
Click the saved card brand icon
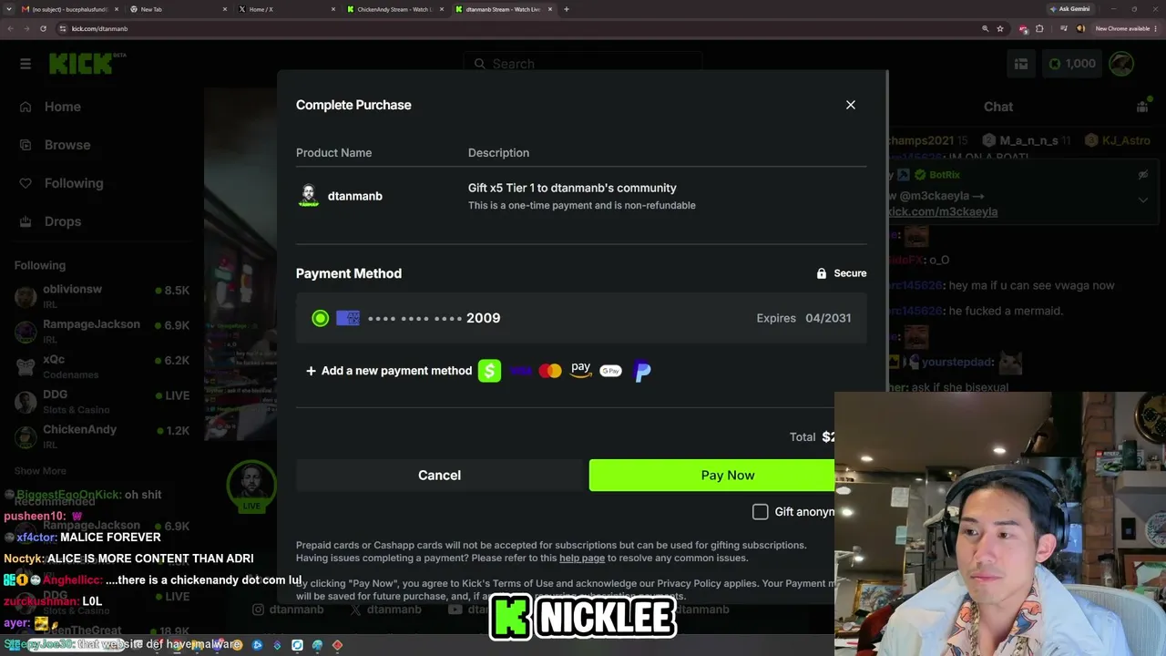pos(348,318)
